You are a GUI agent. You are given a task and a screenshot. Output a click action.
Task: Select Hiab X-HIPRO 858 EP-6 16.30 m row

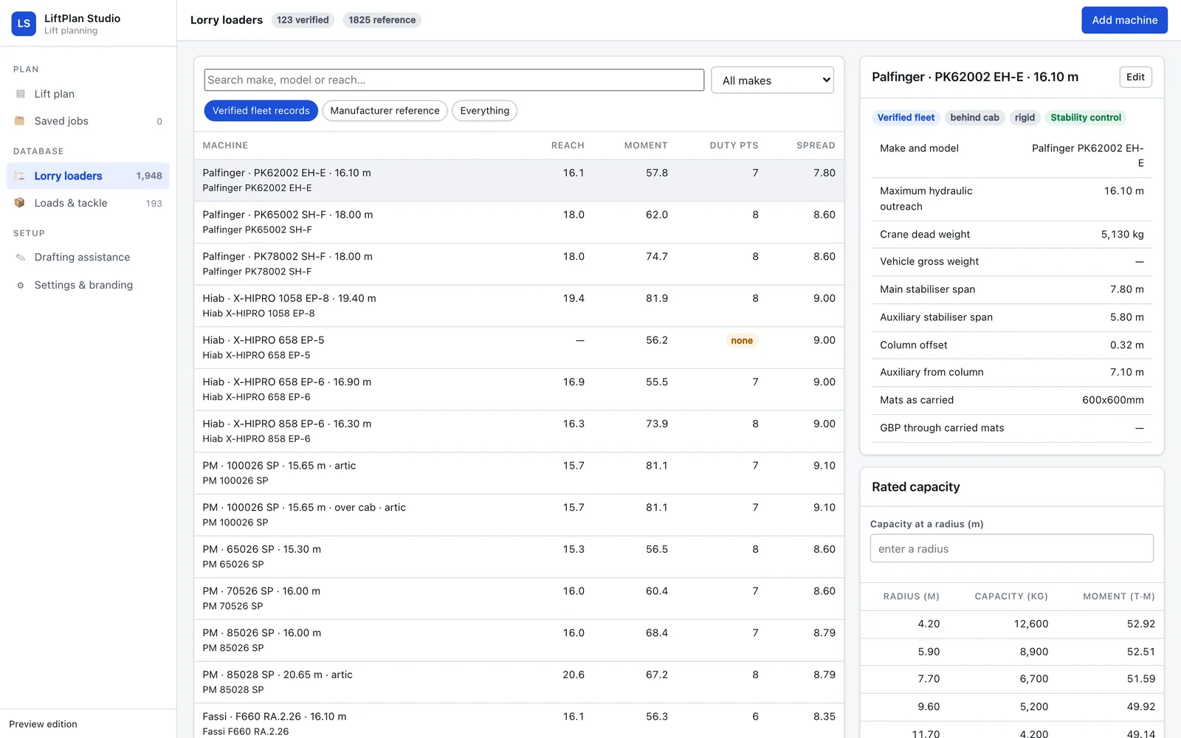[519, 431]
